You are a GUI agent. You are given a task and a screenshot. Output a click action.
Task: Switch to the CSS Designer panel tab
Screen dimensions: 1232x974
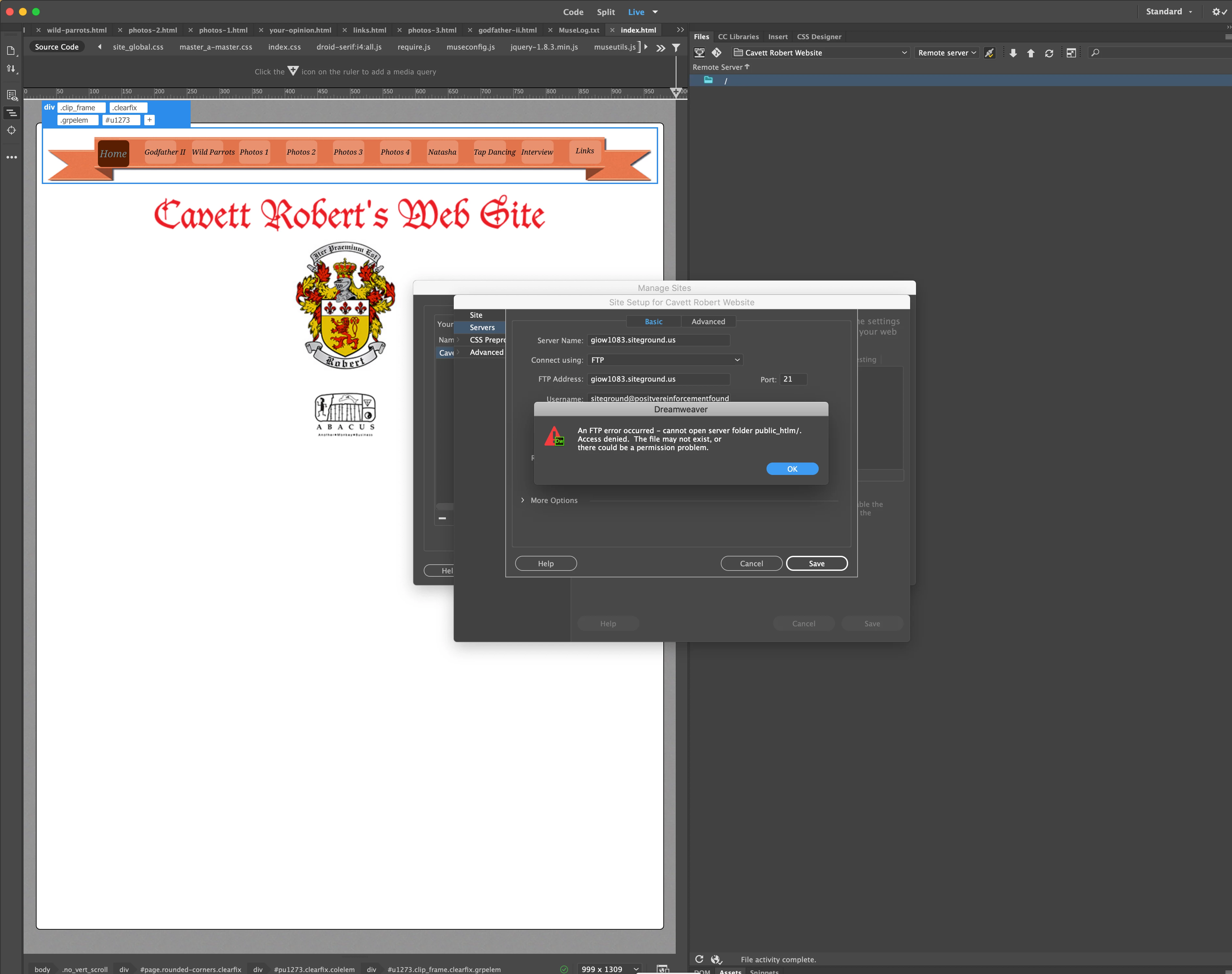(819, 37)
